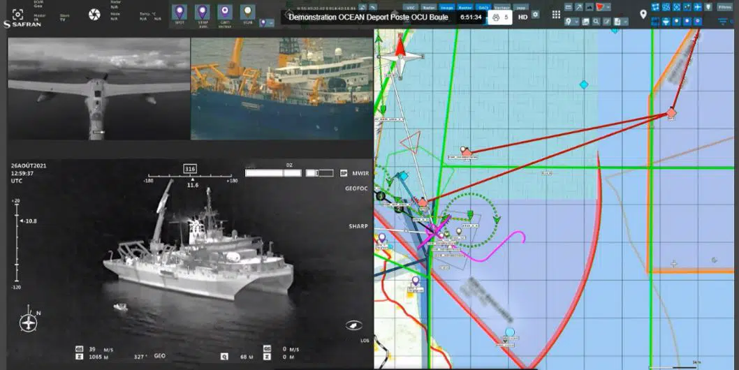The height and width of the screenshot is (370, 739).
Task: Click the camera shutter snapshot icon
Action: click(95, 14)
